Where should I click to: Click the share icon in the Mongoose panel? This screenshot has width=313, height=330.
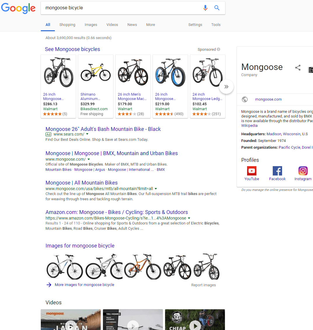[x=298, y=67]
